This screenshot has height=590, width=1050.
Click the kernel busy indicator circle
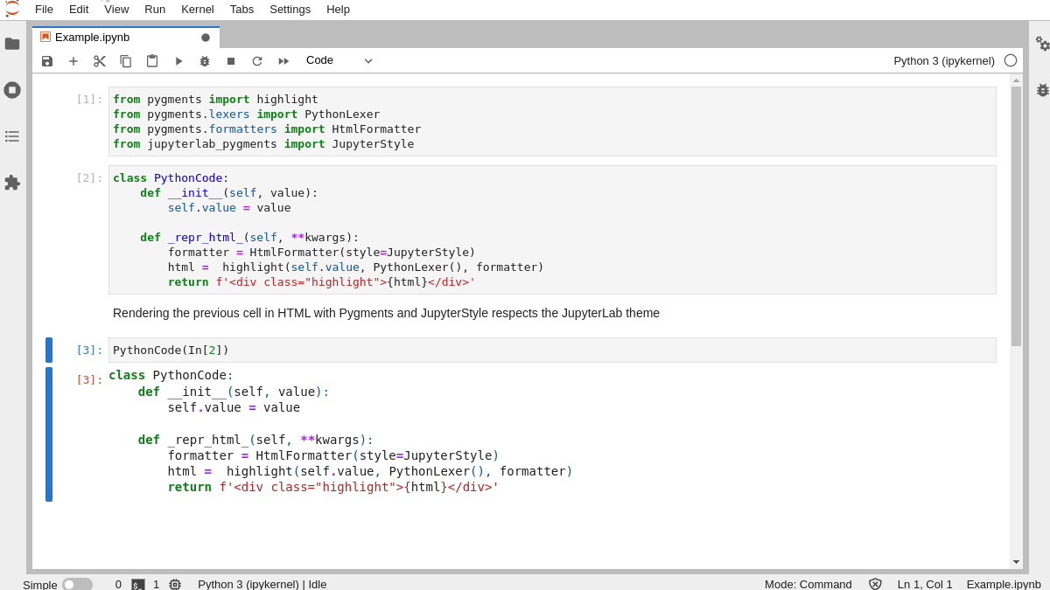point(1011,61)
